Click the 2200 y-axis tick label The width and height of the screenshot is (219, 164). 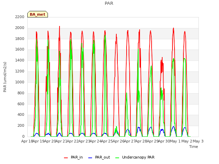point(20,17)
